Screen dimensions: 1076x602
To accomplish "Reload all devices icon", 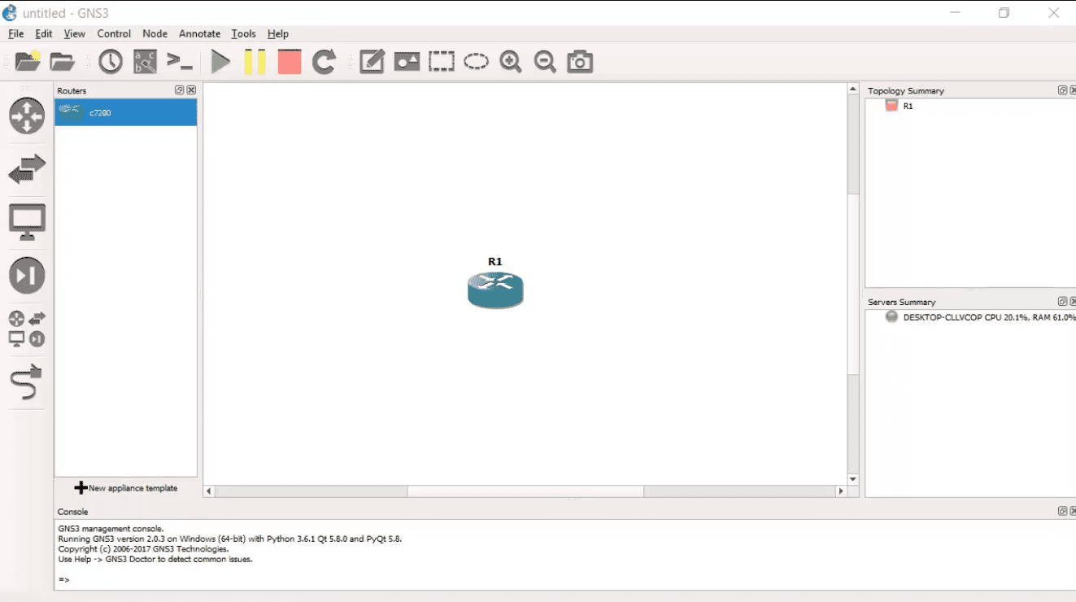I will pyautogui.click(x=324, y=61).
